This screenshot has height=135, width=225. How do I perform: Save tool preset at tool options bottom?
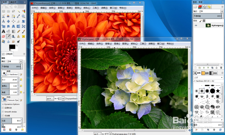click(x=4, y=130)
